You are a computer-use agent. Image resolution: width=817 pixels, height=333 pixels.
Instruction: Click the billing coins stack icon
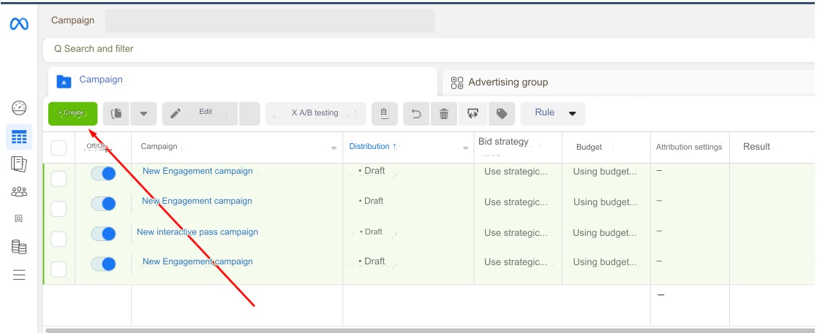click(x=19, y=248)
